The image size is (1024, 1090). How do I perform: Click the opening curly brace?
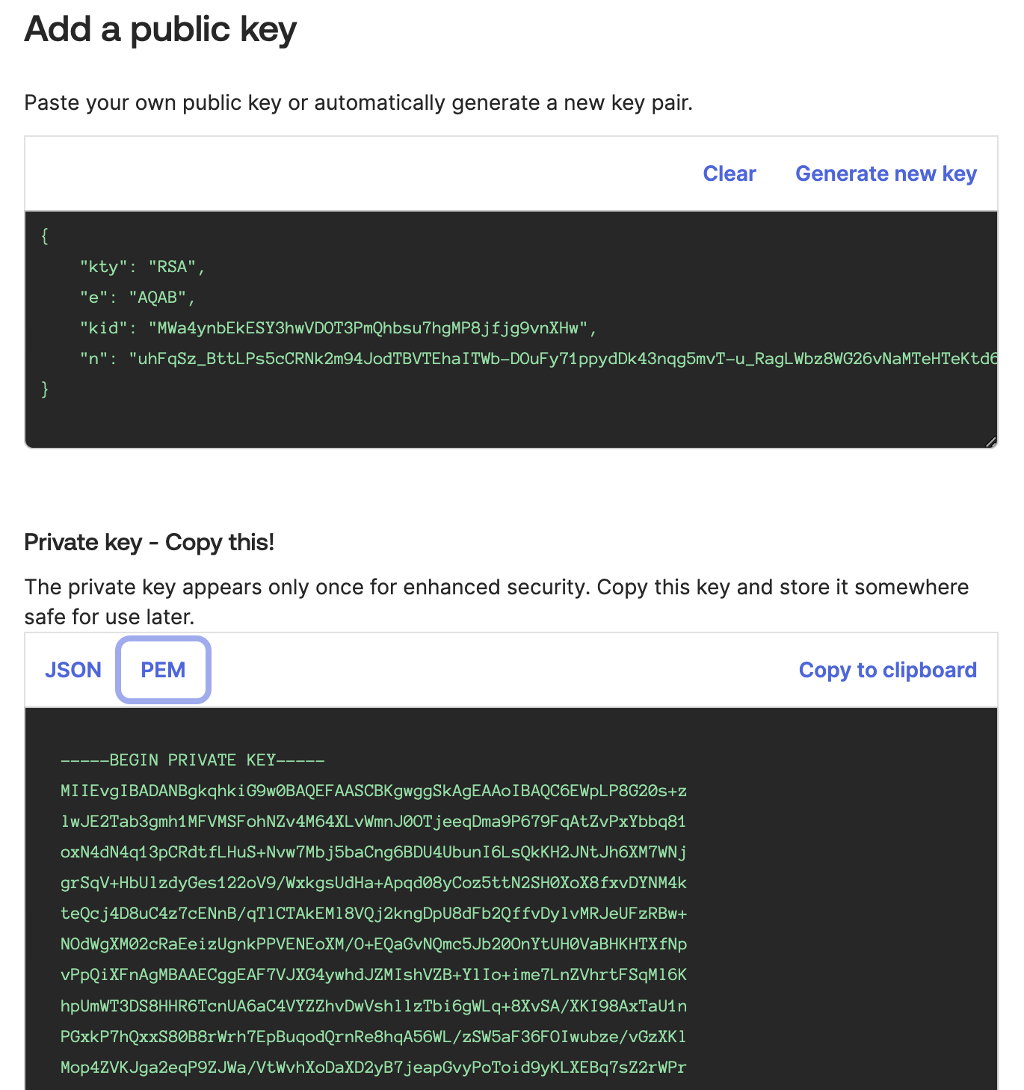coord(45,236)
